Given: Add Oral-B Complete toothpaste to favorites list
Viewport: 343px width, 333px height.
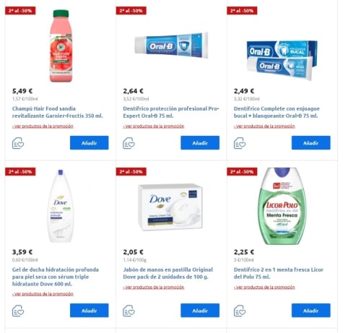Looking at the screenshot, I should coord(240,143).
